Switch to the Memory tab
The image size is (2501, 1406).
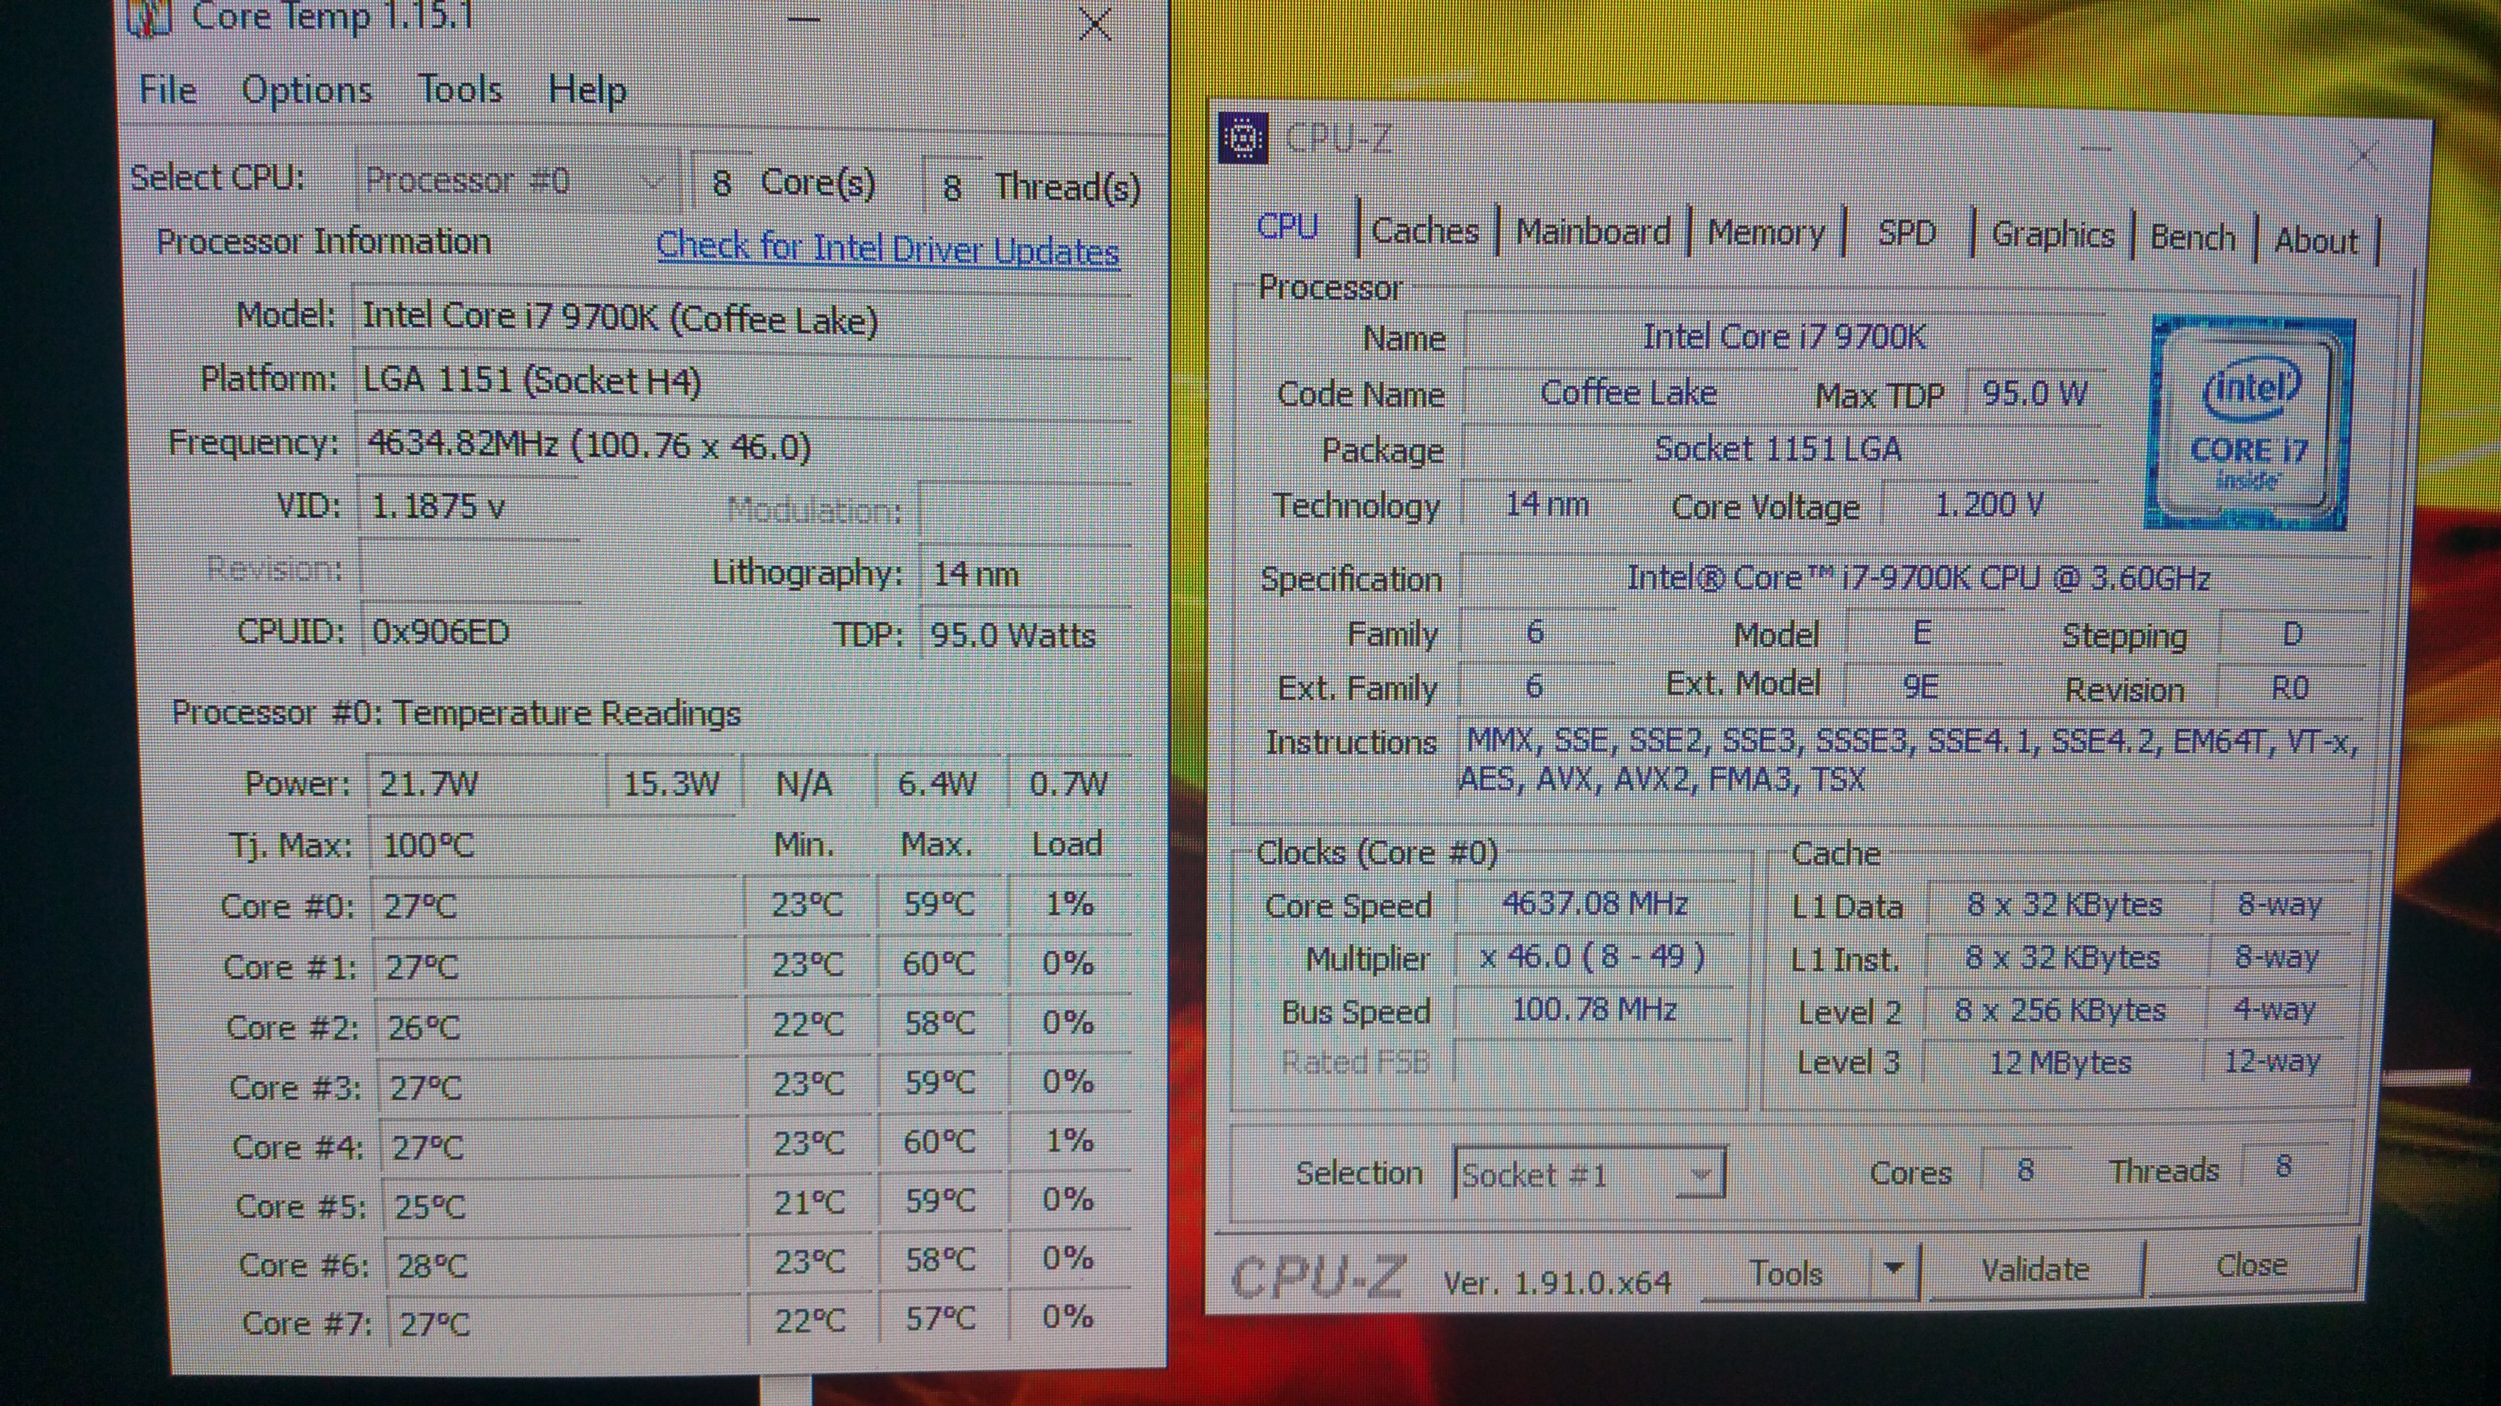click(x=1766, y=234)
